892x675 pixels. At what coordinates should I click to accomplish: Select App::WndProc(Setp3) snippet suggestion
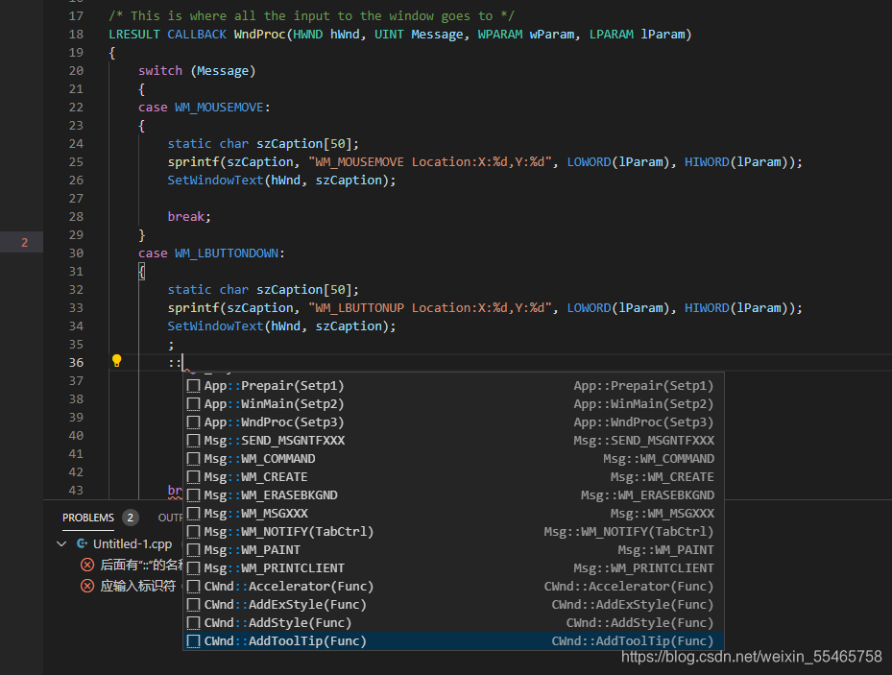(x=453, y=422)
